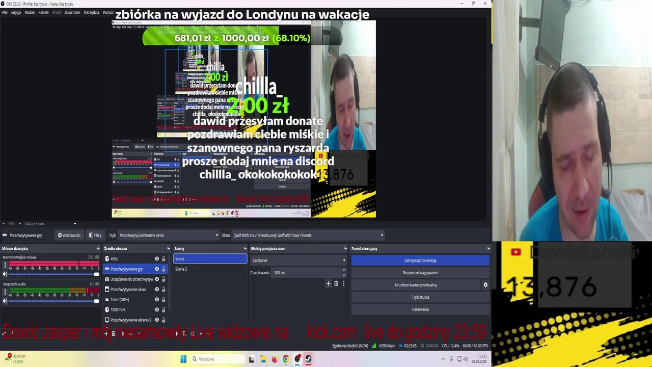Add a new scene transition with plus
This screenshot has width=652, height=367.
329,283
